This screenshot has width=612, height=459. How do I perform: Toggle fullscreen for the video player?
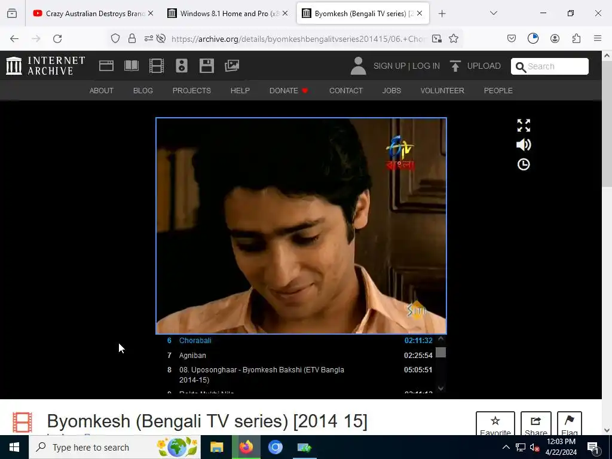point(524,126)
